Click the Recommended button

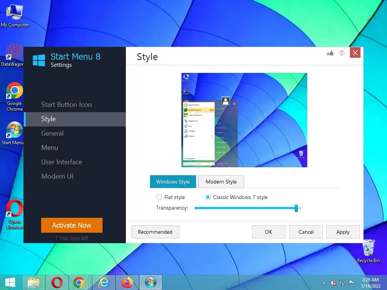tap(155, 232)
